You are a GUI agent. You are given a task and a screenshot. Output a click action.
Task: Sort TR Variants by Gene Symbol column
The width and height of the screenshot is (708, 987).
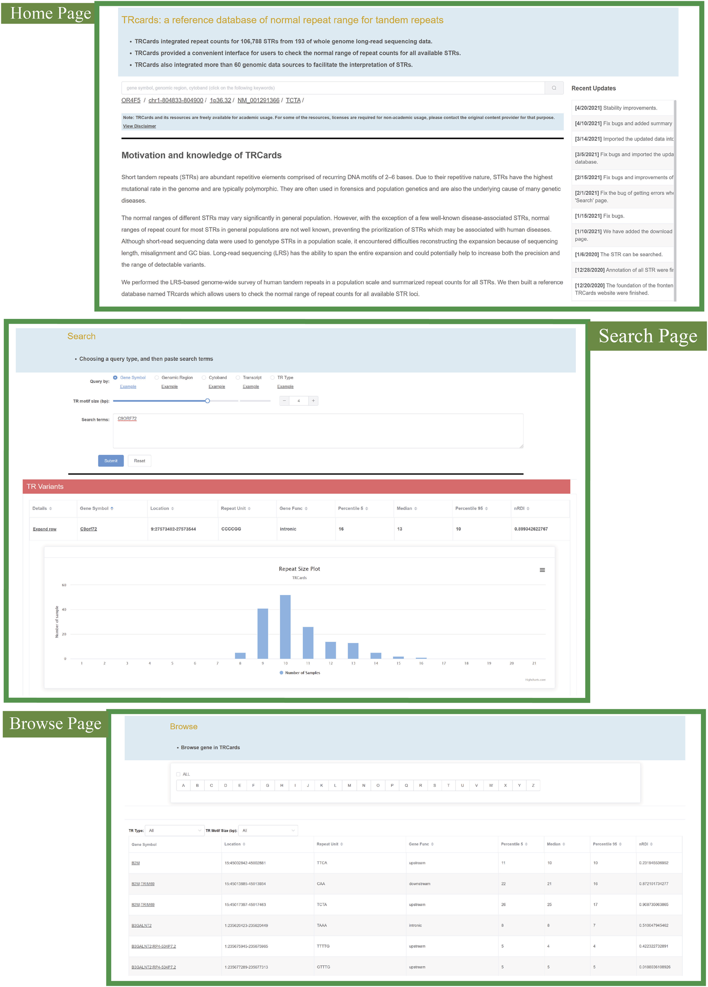point(97,508)
